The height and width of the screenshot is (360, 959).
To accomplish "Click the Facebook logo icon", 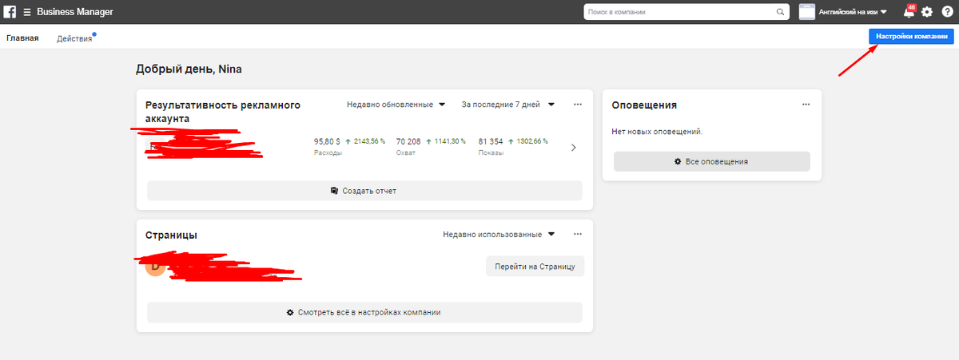I will (11, 12).
